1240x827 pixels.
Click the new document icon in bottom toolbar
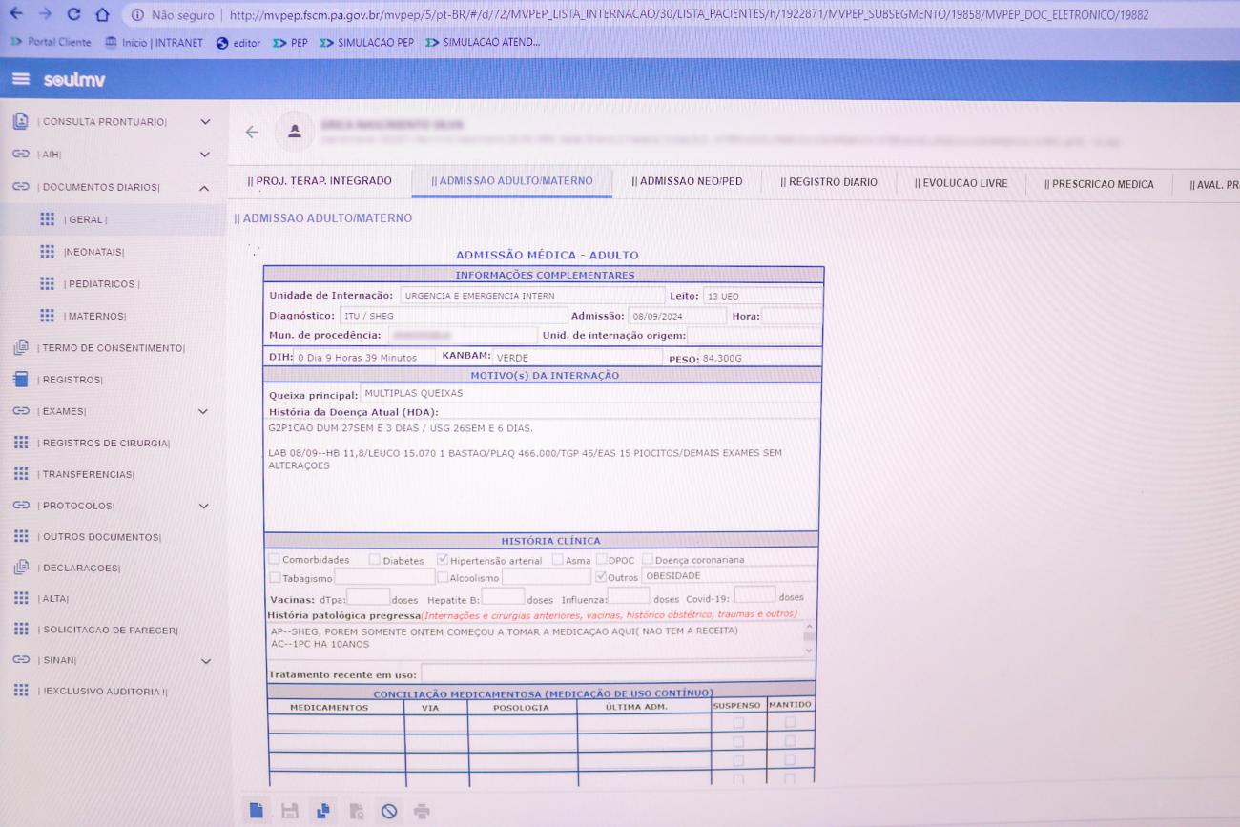pos(256,811)
